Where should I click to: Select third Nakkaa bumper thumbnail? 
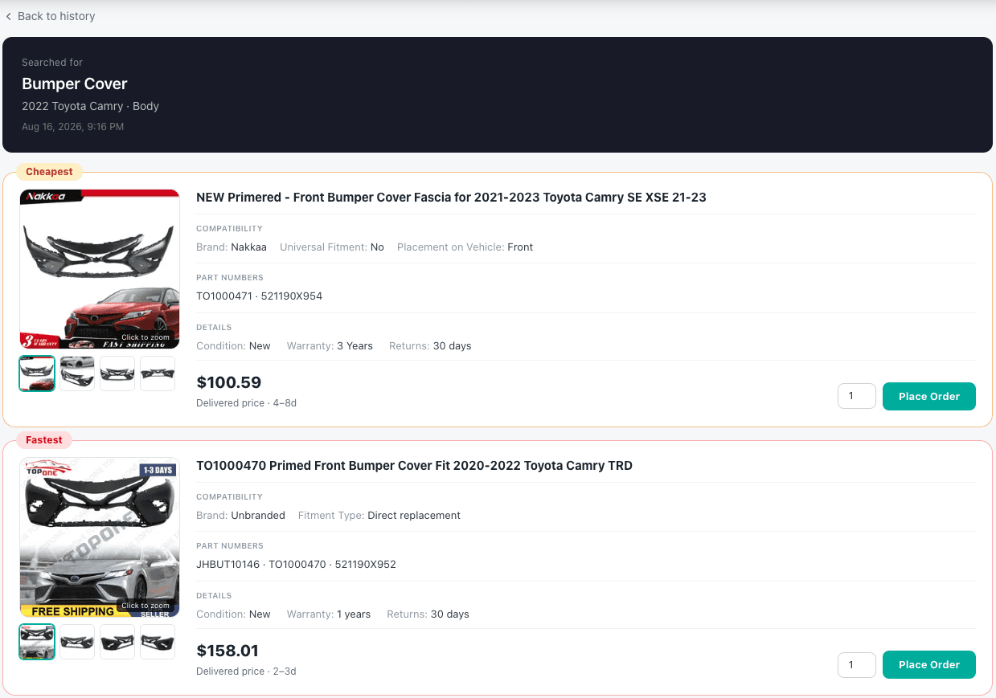pos(117,373)
